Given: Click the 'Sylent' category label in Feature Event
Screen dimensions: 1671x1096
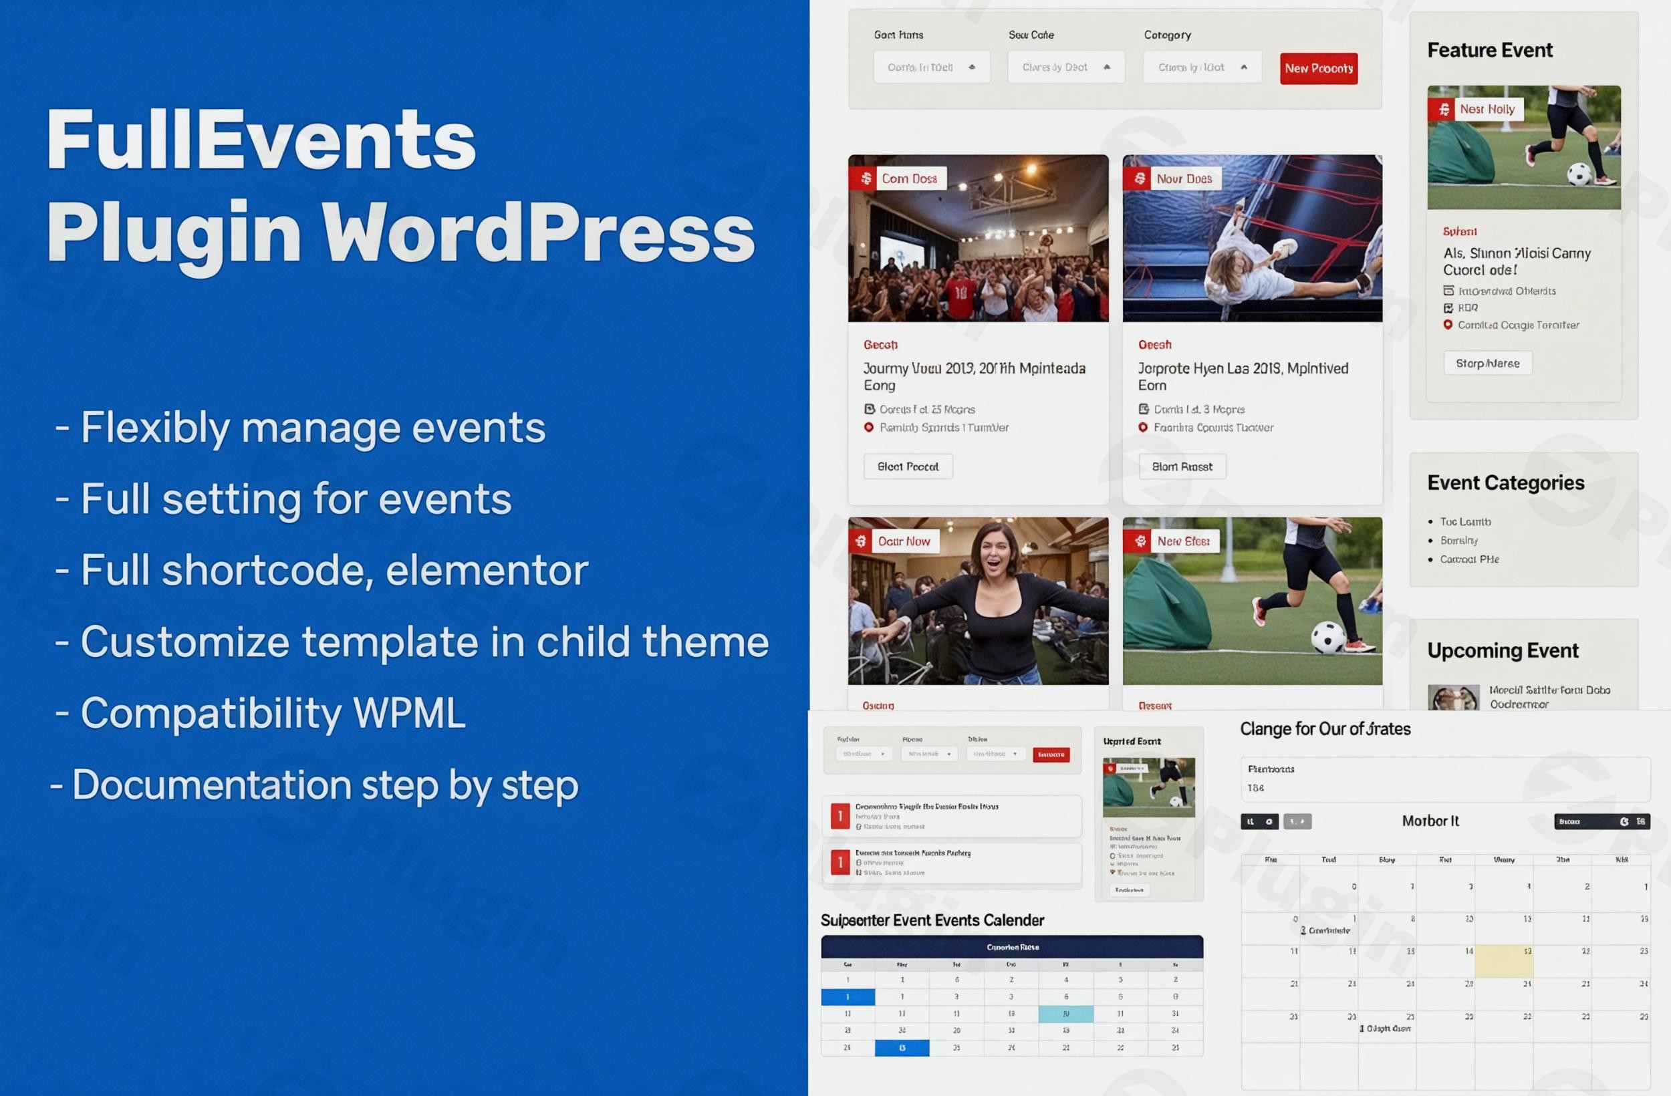Looking at the screenshot, I should [1460, 232].
